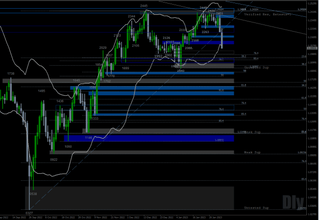
Task: Click the 21 Nov 2022 date label
Action: point(117,217)
